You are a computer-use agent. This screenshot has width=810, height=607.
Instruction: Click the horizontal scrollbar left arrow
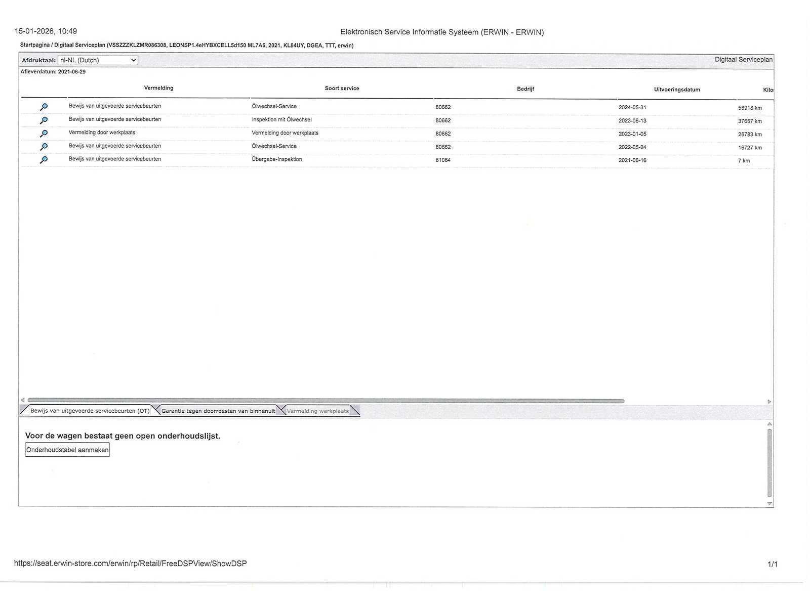(x=23, y=400)
